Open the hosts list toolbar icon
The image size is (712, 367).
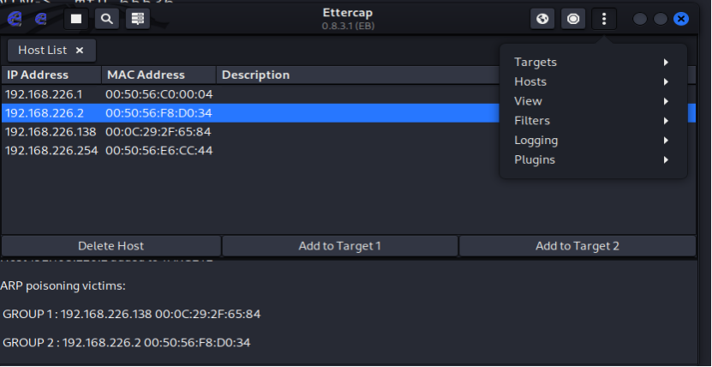[137, 18]
